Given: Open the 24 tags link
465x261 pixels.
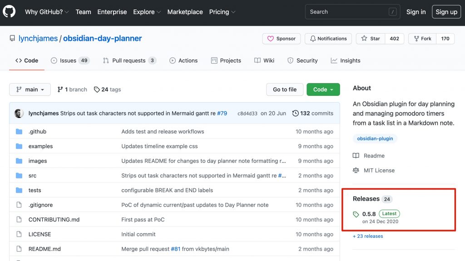Looking at the screenshot, I should tap(107, 89).
